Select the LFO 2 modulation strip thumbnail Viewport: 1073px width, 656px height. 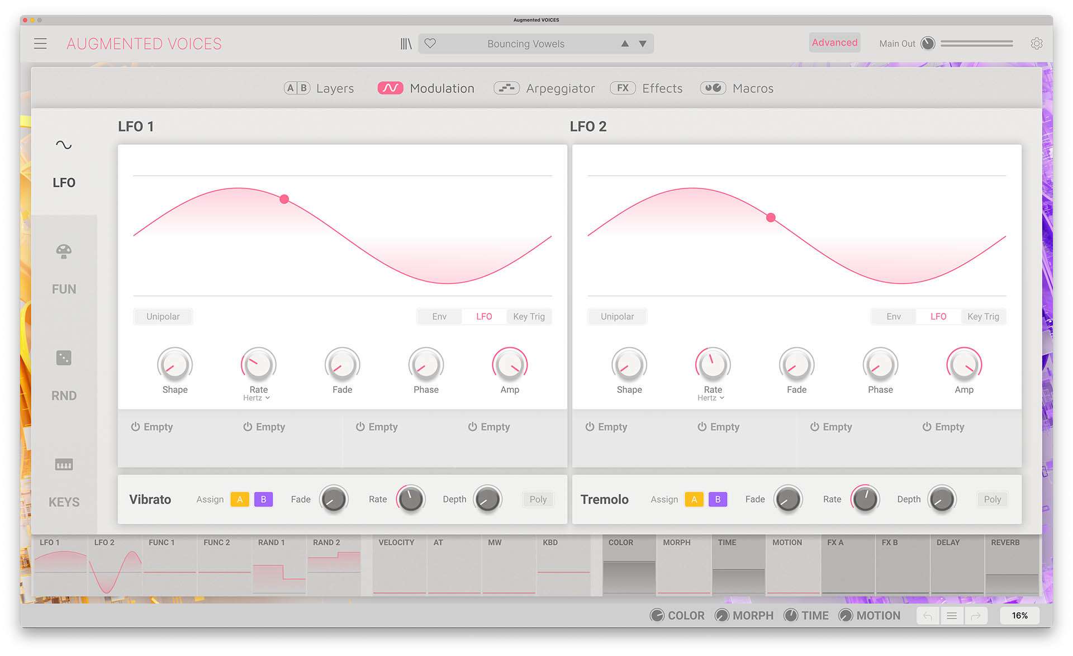point(115,565)
